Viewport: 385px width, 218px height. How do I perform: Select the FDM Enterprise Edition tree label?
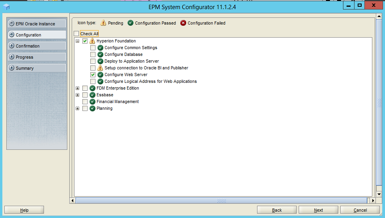point(118,88)
